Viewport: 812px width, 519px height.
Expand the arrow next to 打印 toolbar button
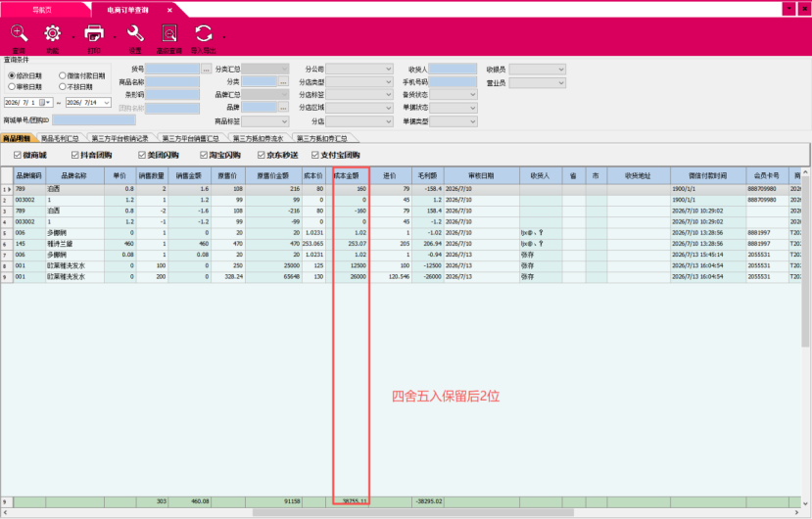pos(115,37)
